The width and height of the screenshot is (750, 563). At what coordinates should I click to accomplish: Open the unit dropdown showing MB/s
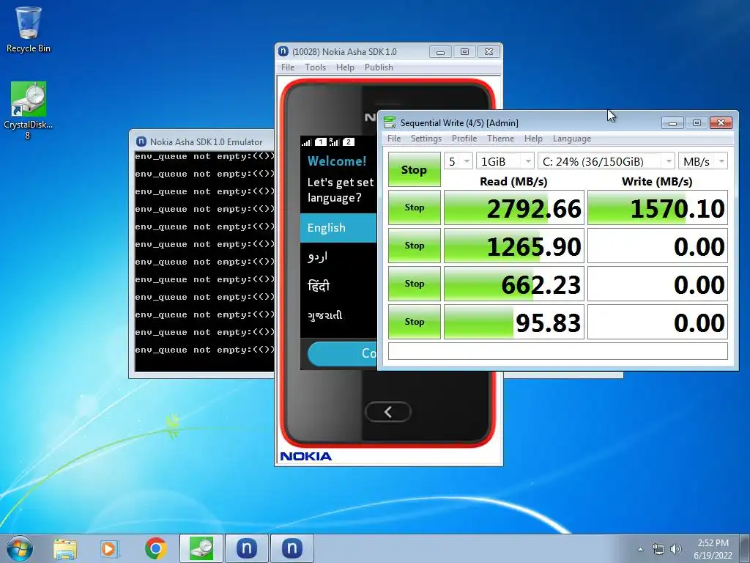coord(703,161)
